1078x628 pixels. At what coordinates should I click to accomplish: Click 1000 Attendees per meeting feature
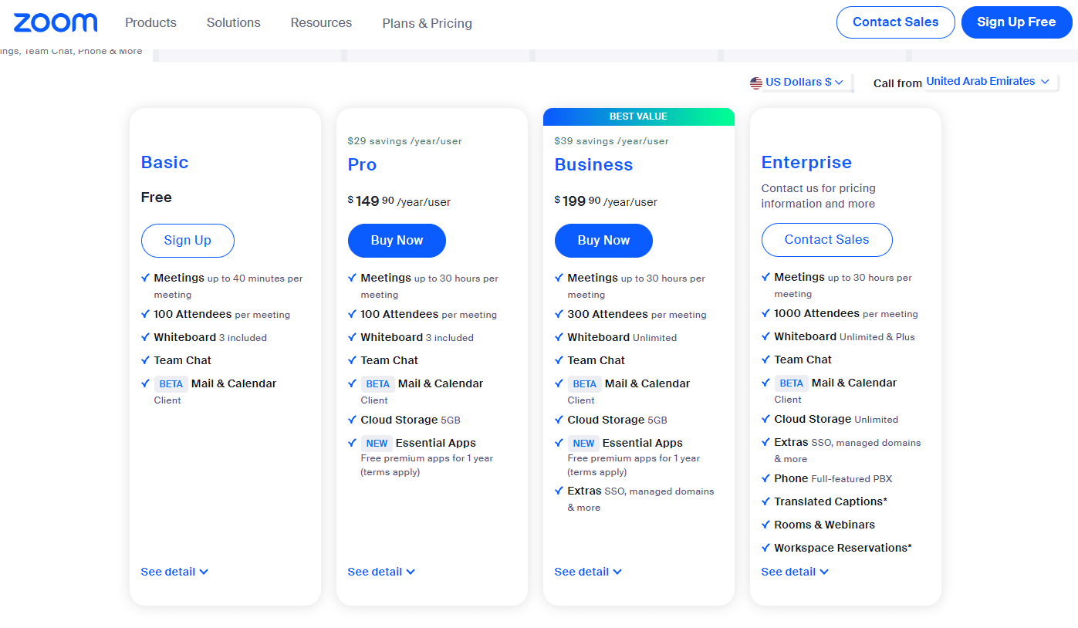[x=846, y=314]
